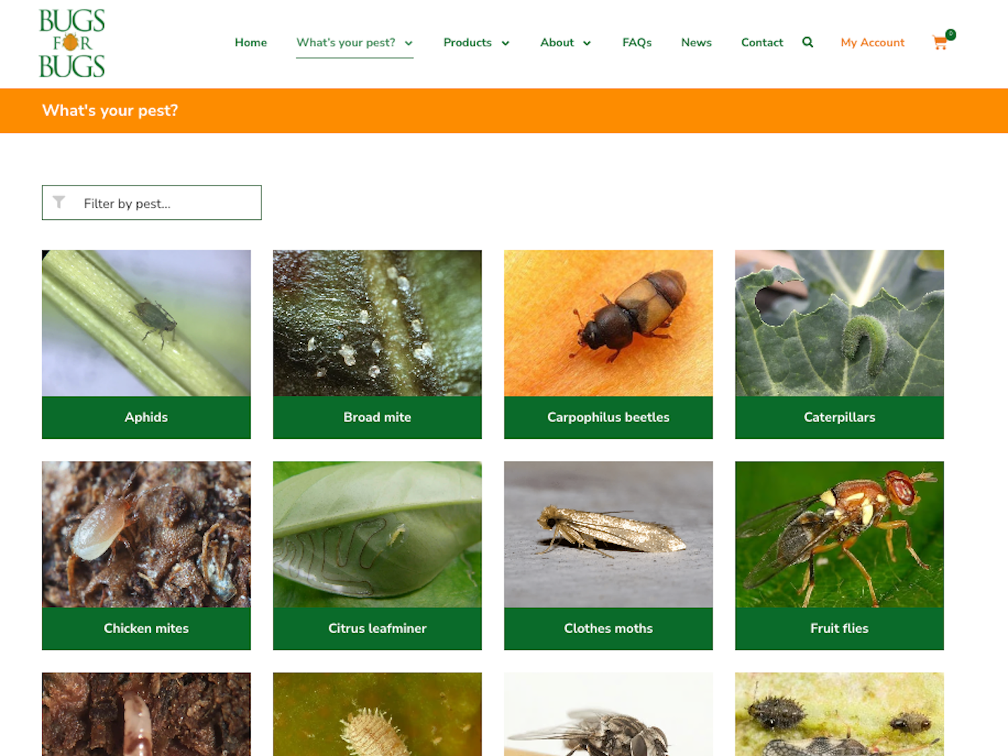Image resolution: width=1008 pixels, height=756 pixels.
Task: Expand the About dropdown menu
Action: 565,42
